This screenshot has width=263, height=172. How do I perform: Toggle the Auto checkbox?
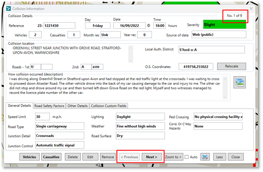[x=187, y=157]
